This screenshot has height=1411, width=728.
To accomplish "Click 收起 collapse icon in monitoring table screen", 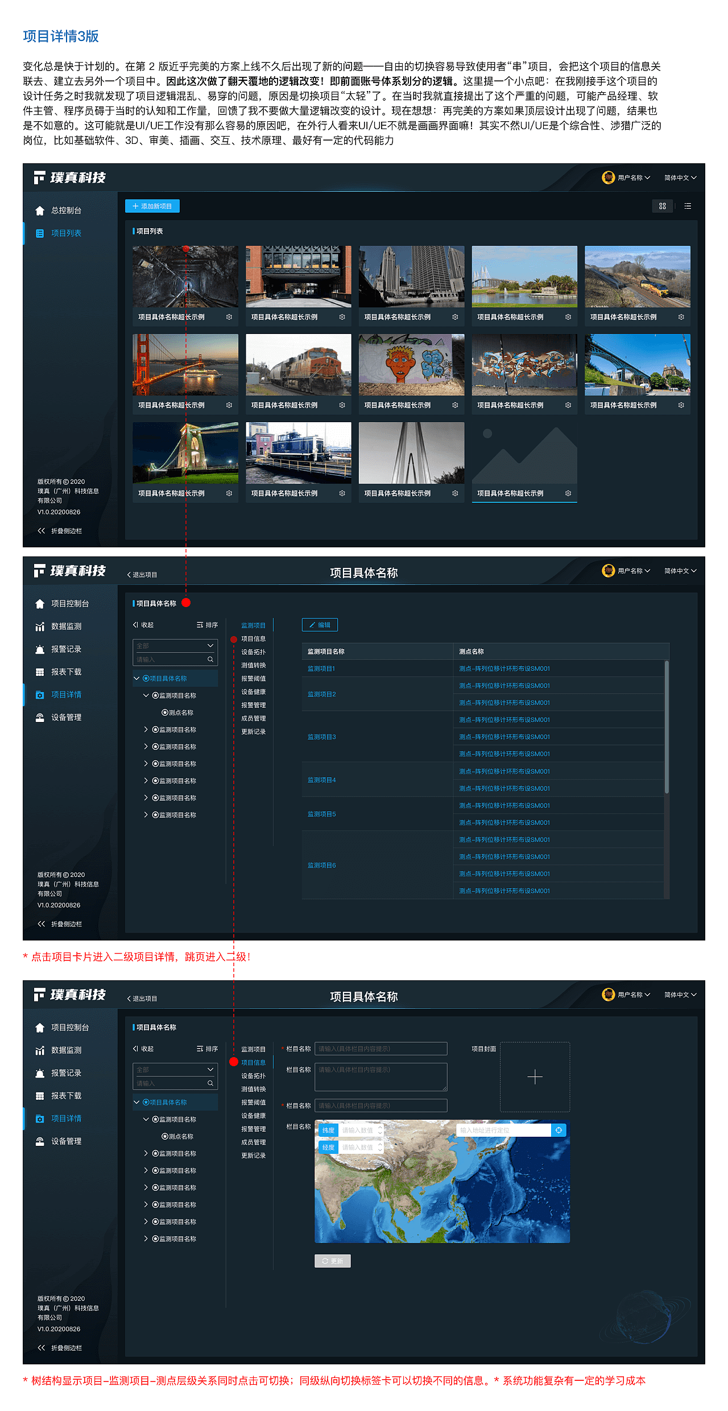I will pos(135,625).
